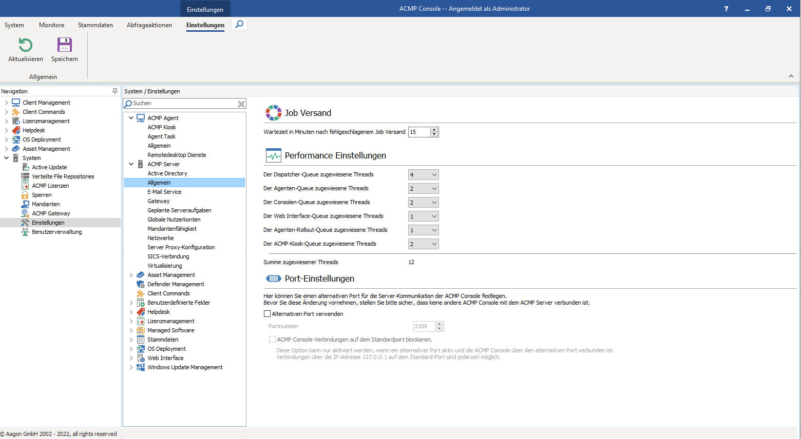Open the System ribbon tab
801x439 pixels.
[x=14, y=25]
